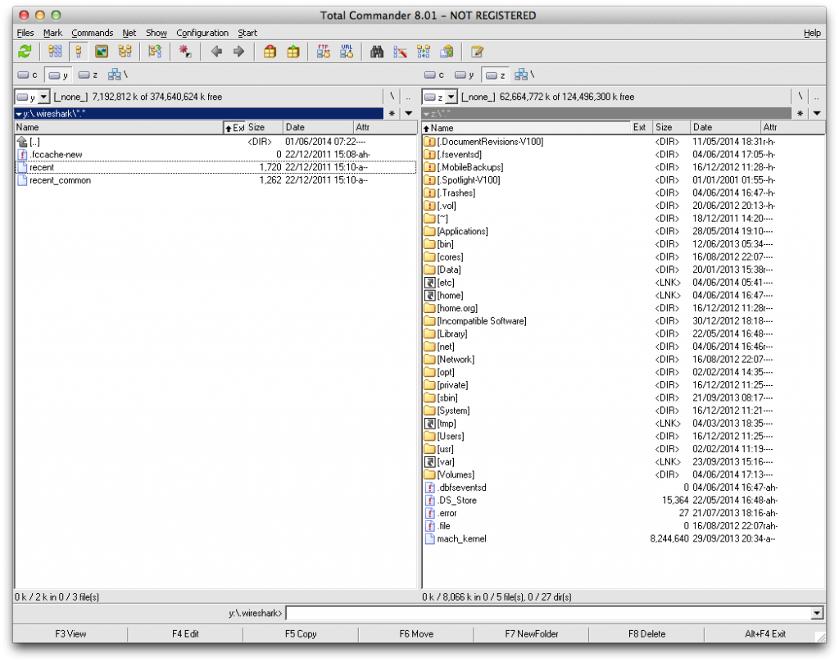Open the Commands menu
Viewport: 839px width, 662px height.
(92, 33)
